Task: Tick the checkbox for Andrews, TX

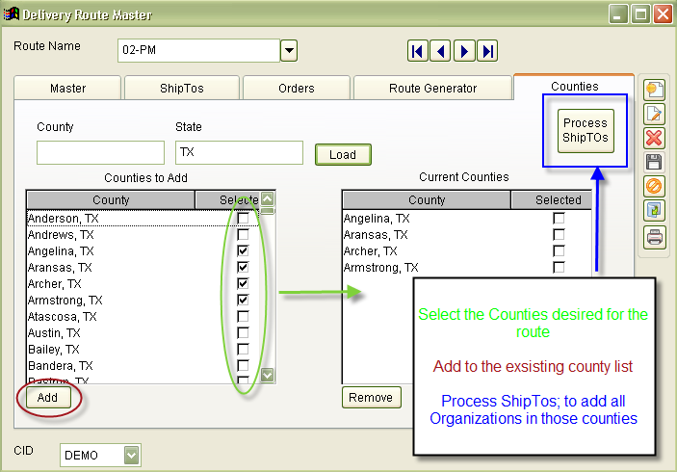Action: (x=243, y=235)
